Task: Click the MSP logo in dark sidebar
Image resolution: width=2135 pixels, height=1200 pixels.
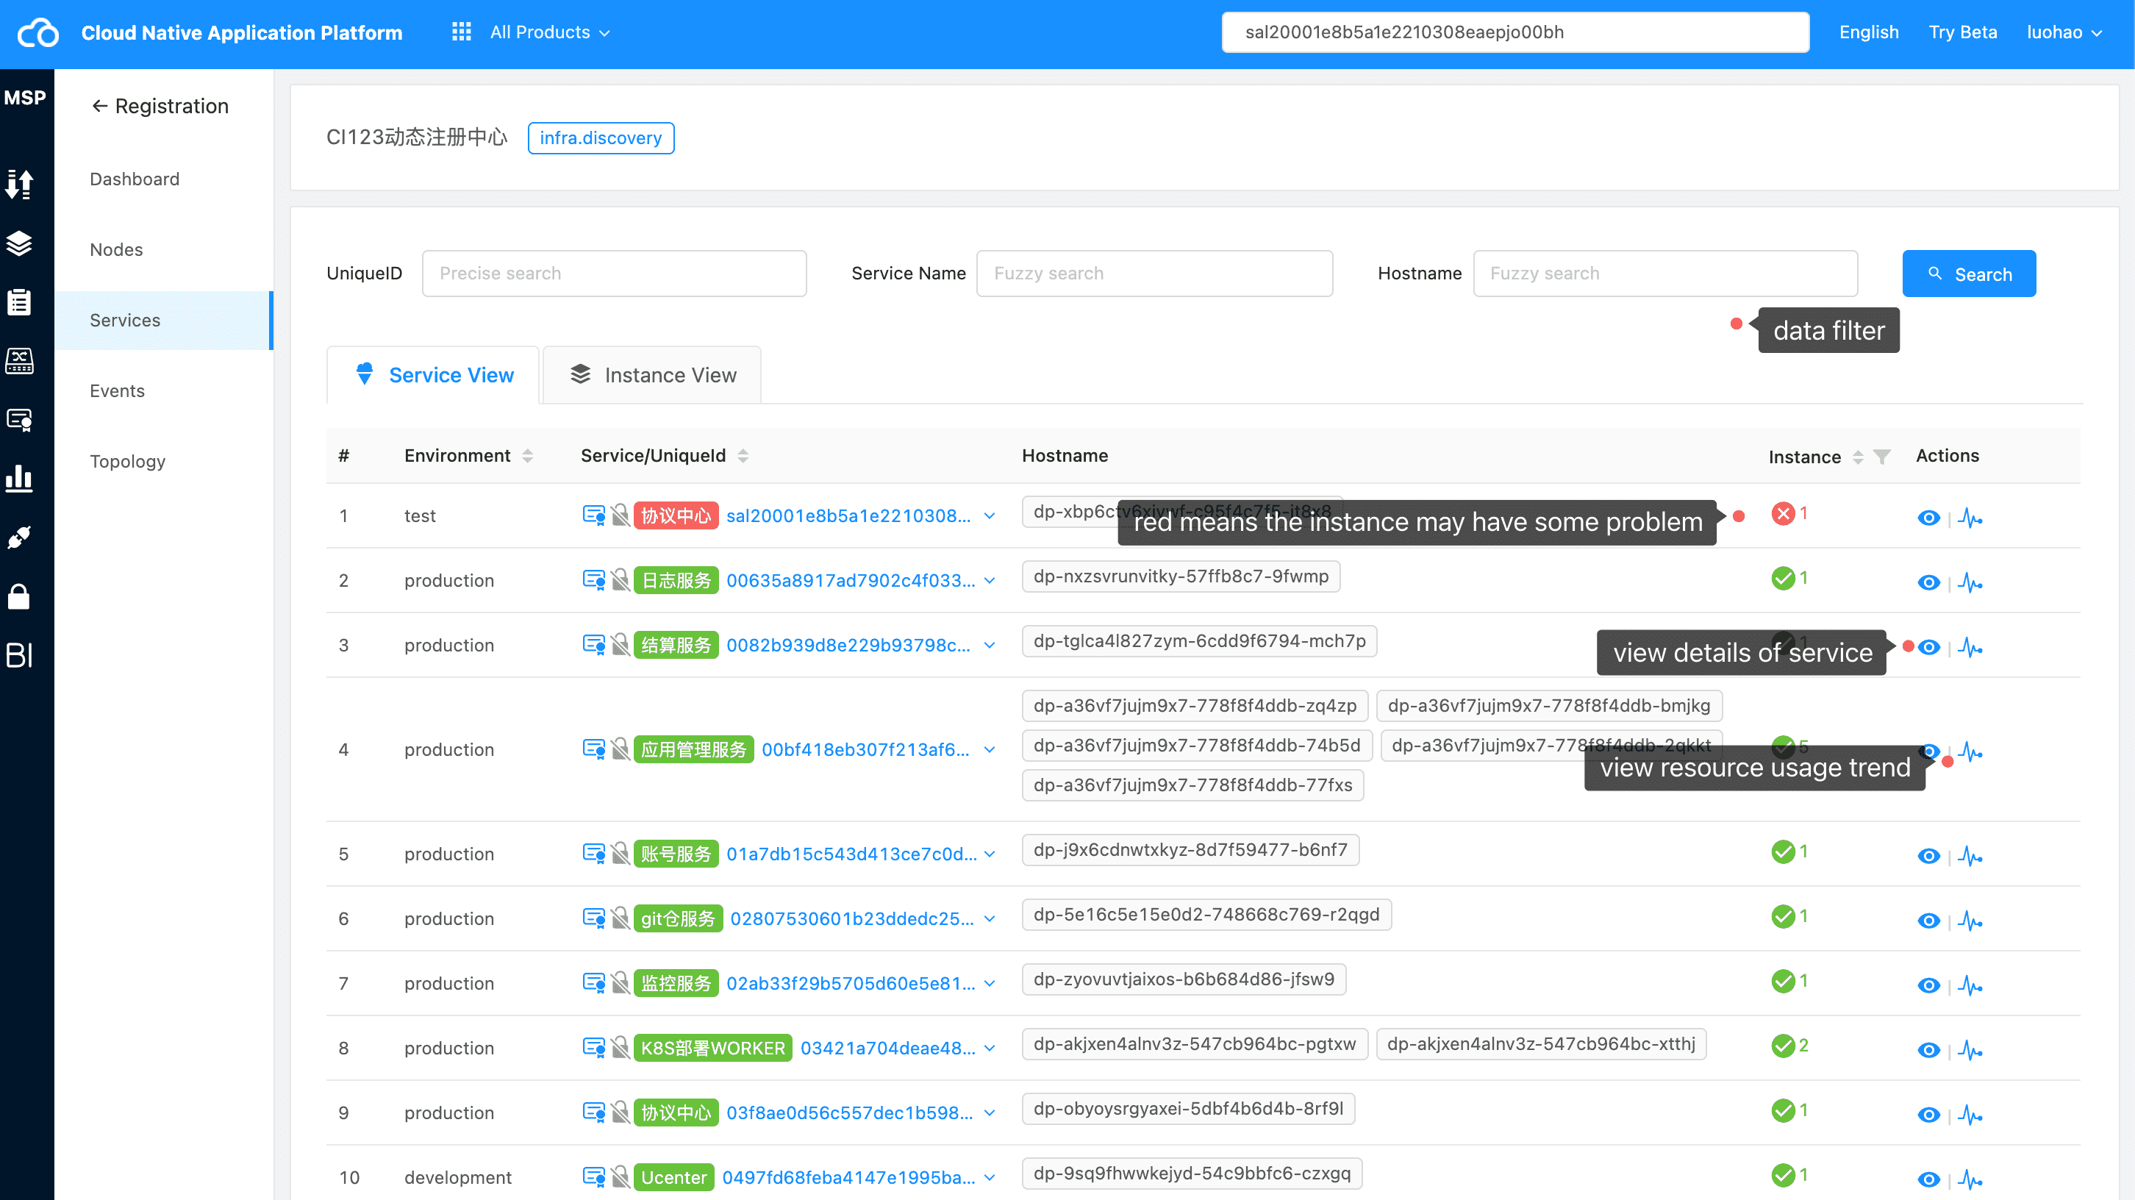Action: 25,98
